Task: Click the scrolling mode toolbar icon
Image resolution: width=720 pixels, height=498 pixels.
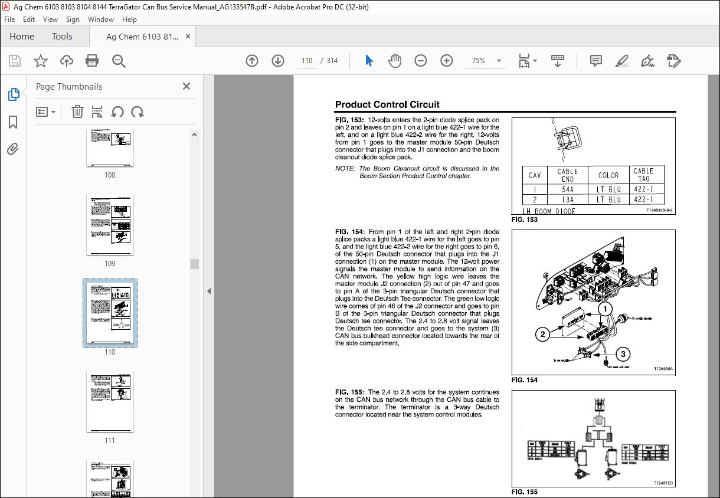Action: click(x=558, y=61)
